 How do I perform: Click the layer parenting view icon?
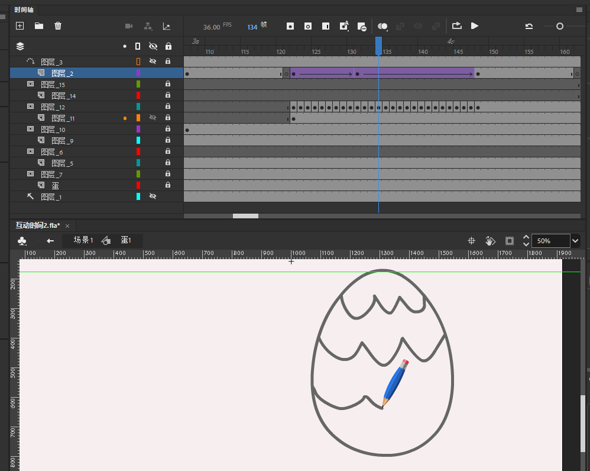[148, 26]
